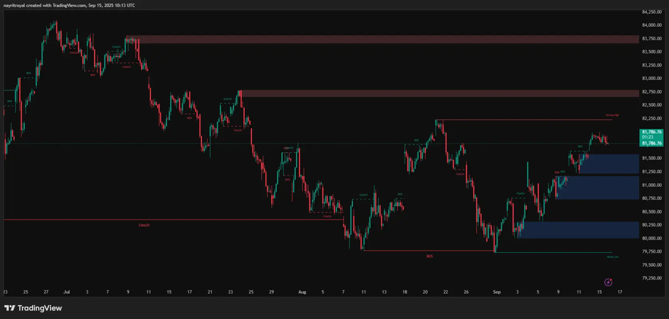The image size is (669, 319).
Task: Click the 82,250.00 price axis label
Action: point(652,118)
